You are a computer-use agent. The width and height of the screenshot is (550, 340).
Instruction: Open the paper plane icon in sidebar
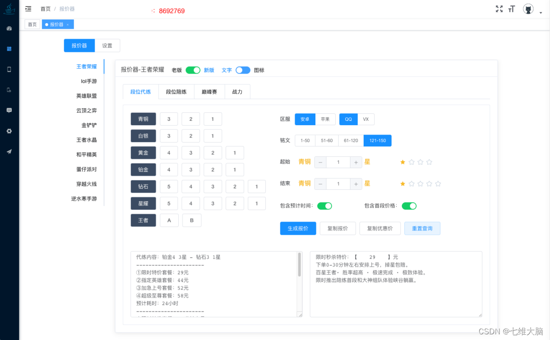9,152
